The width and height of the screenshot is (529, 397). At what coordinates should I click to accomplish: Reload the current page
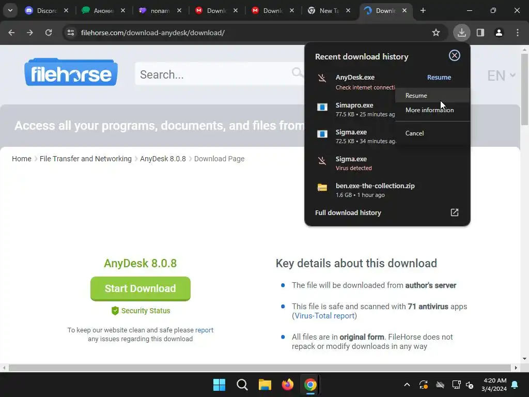(49, 33)
